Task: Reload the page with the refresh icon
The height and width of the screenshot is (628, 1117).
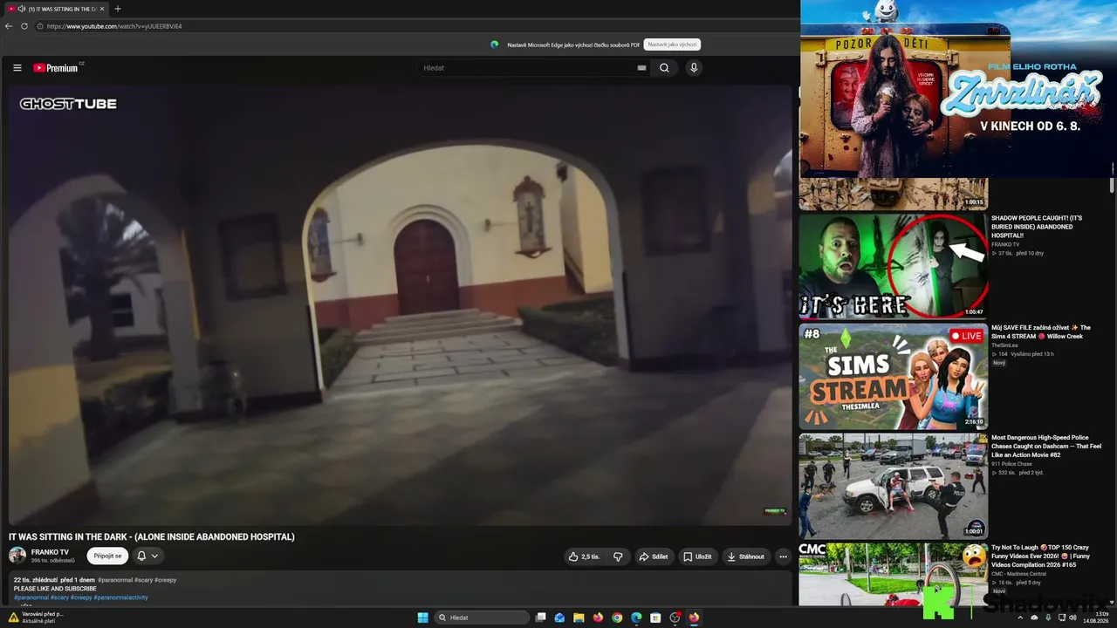Action: pos(24,26)
